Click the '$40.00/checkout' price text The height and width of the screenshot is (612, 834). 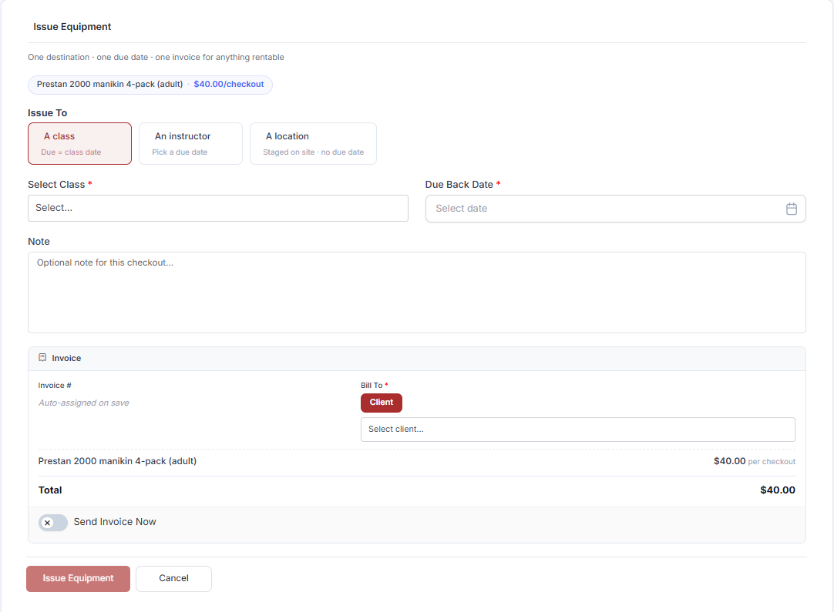pos(229,85)
